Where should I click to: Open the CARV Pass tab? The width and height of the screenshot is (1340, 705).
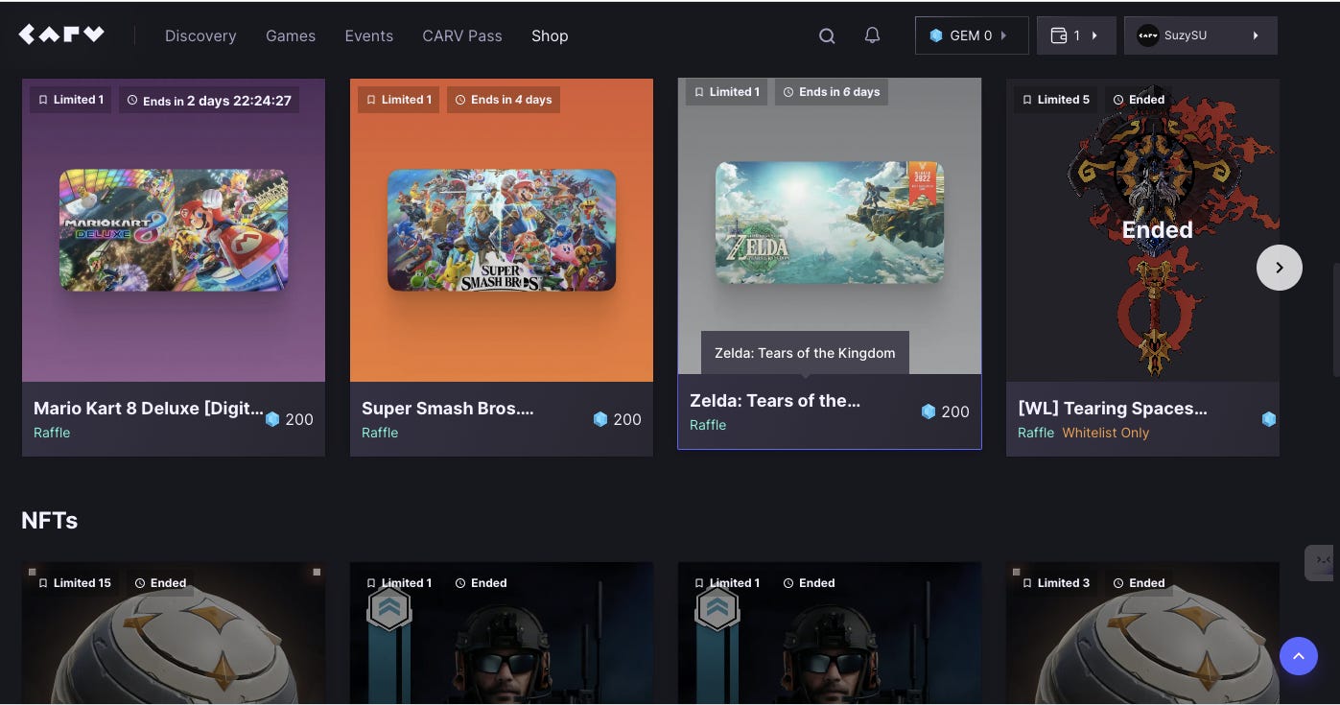pos(462,35)
